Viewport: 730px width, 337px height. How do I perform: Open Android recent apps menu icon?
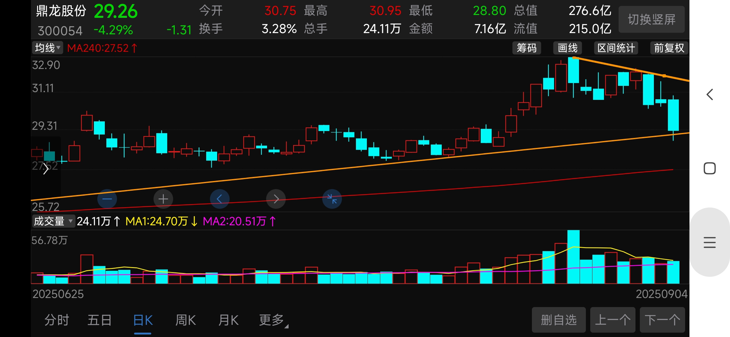pyautogui.click(x=710, y=242)
